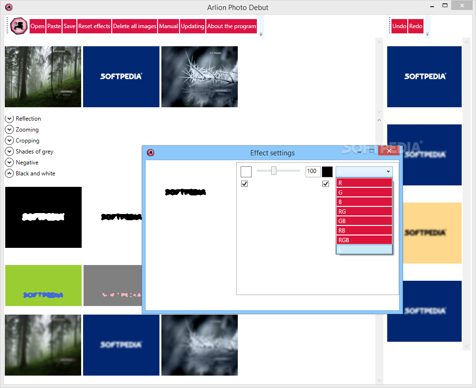Select GB channel option

(364, 221)
